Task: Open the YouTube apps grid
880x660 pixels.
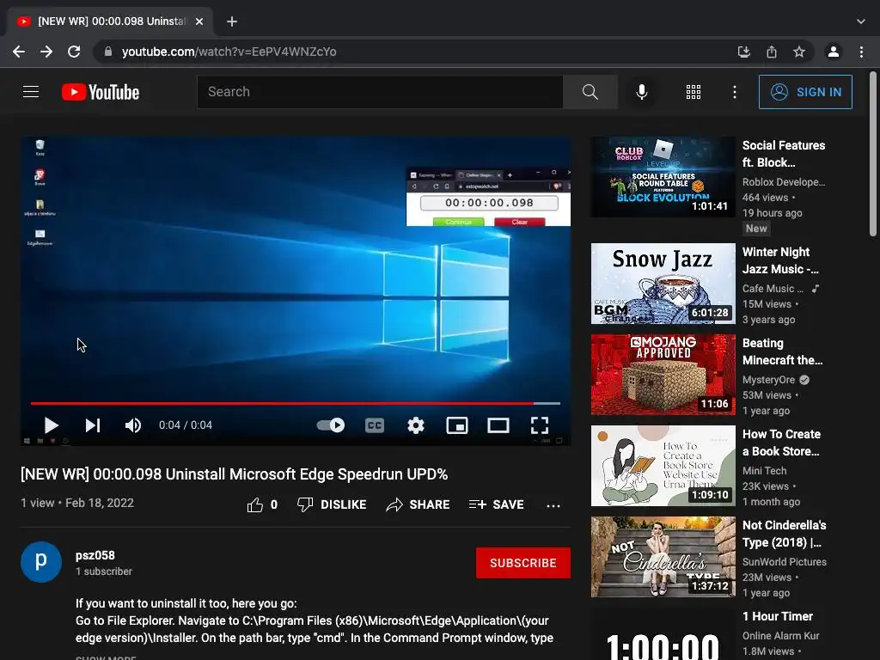Action: (694, 91)
